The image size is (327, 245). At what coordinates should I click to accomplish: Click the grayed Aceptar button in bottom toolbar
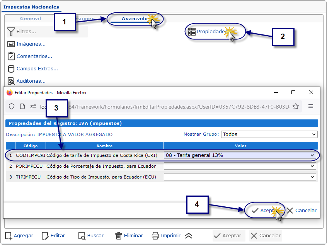(x=229, y=236)
